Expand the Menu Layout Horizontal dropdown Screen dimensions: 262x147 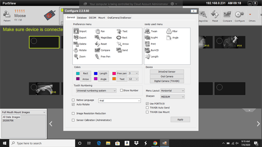pos(172,91)
